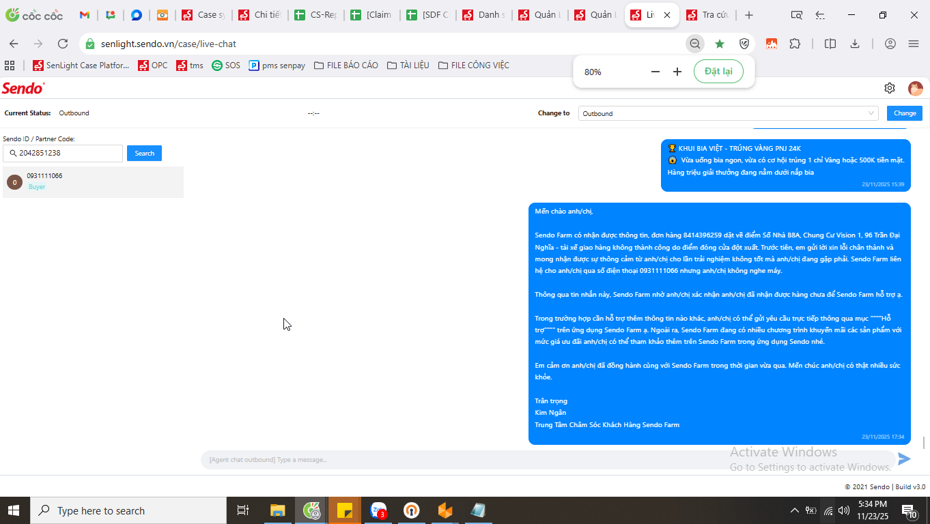The image size is (930, 524).
Task: Go back with the browser back arrow
Action: [x=14, y=44]
